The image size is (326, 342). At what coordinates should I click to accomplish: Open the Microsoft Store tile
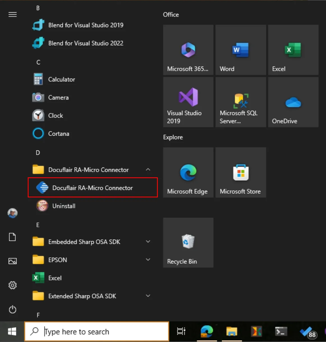tap(241, 173)
